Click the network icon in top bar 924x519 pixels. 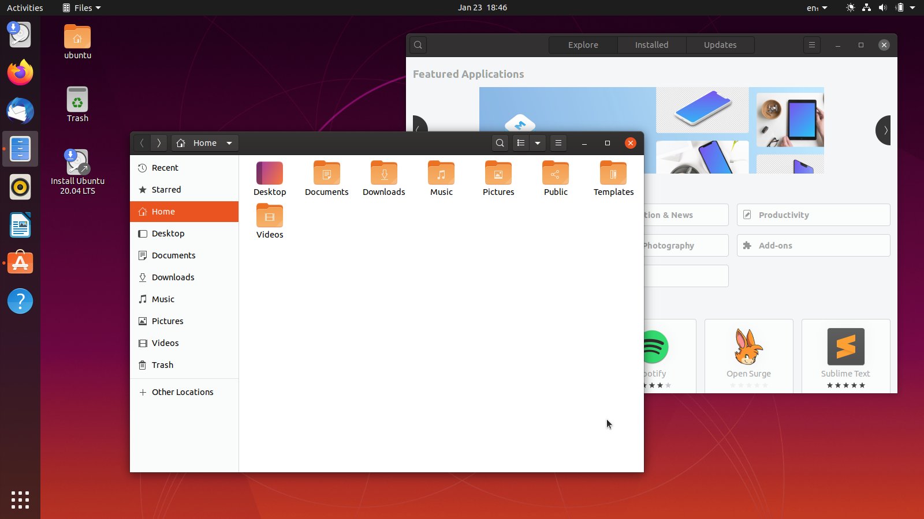pos(866,7)
